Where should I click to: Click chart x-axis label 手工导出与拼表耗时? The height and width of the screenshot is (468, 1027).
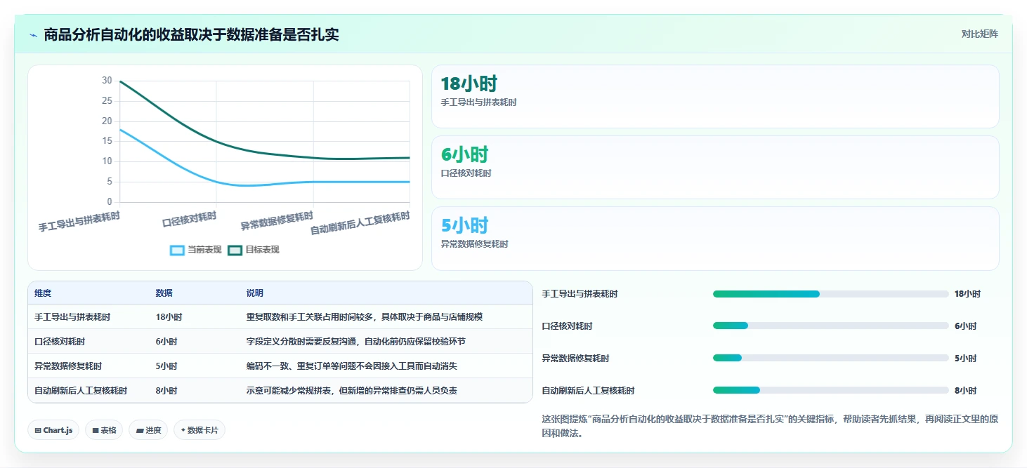point(79,222)
